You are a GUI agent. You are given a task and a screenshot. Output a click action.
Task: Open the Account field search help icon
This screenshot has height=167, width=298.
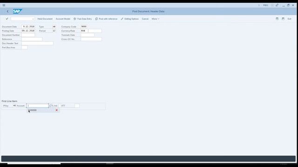(50, 106)
